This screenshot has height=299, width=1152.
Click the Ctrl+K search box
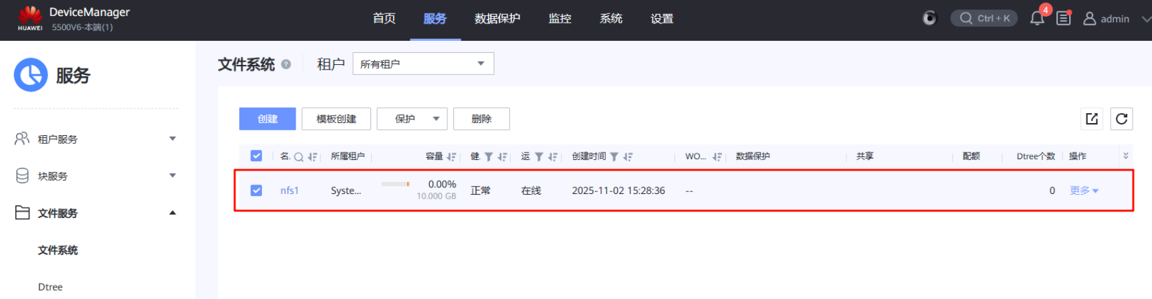tap(984, 18)
